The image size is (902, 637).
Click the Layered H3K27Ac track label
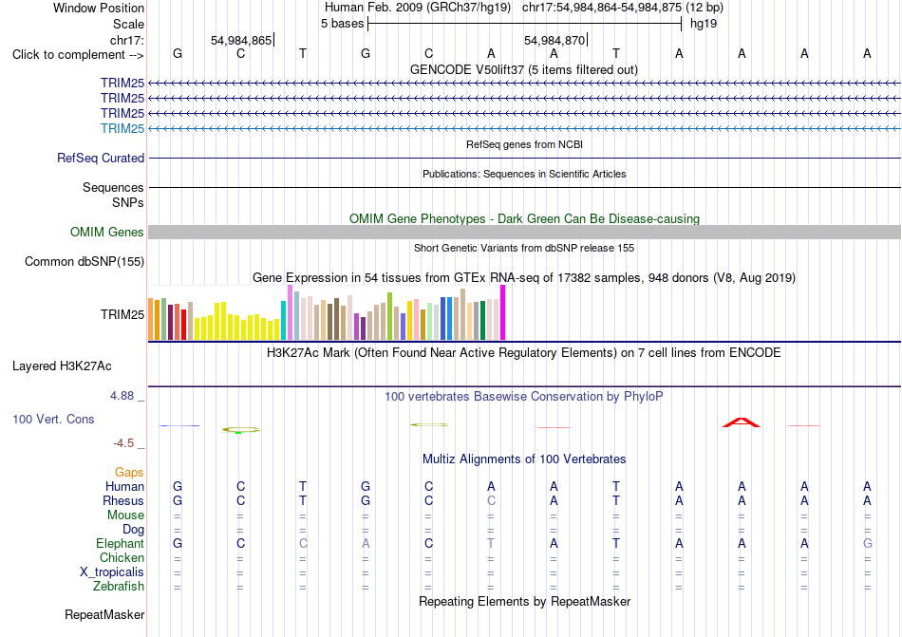click(x=62, y=366)
